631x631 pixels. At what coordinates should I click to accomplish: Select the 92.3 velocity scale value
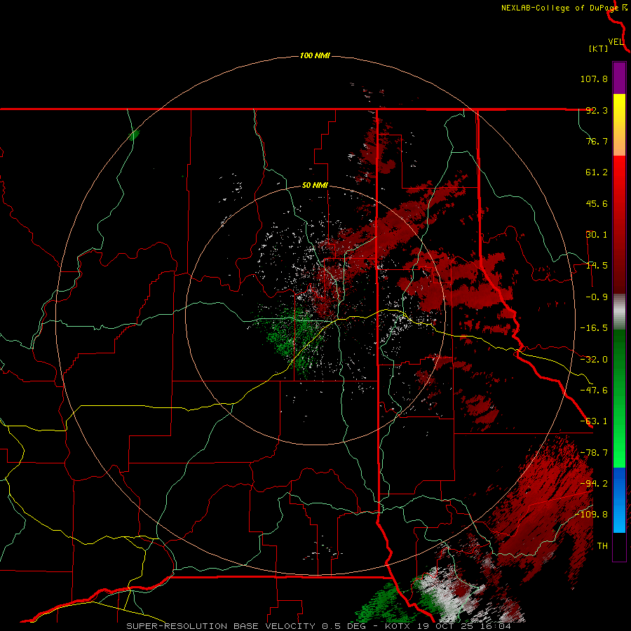point(597,110)
